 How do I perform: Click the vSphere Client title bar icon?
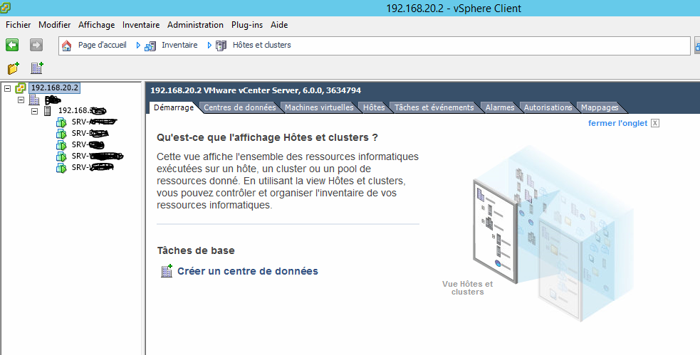6,8
